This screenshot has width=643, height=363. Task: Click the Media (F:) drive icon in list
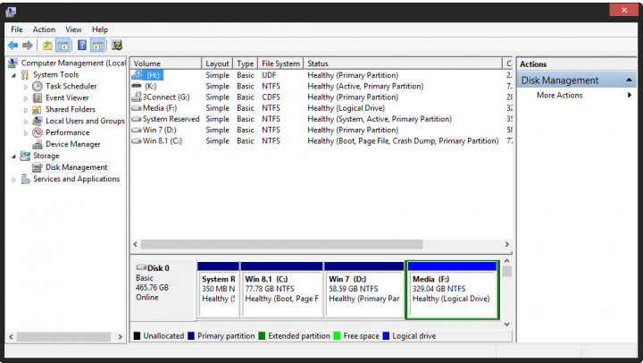click(x=137, y=108)
